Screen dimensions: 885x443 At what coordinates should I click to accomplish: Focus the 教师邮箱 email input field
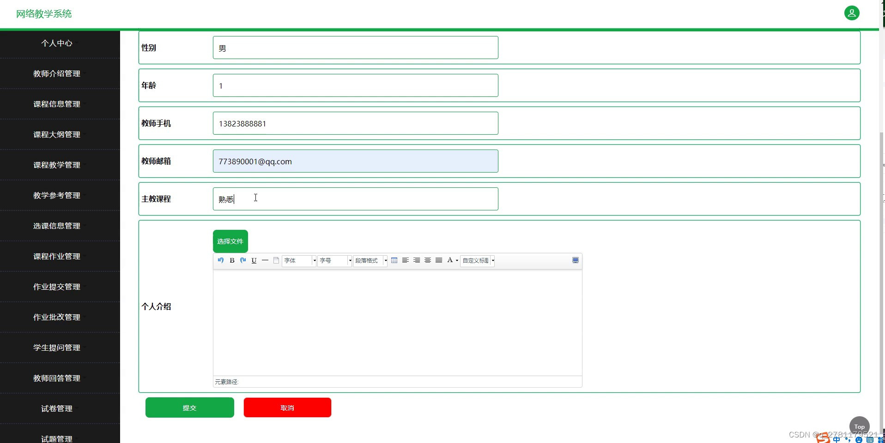[355, 161]
